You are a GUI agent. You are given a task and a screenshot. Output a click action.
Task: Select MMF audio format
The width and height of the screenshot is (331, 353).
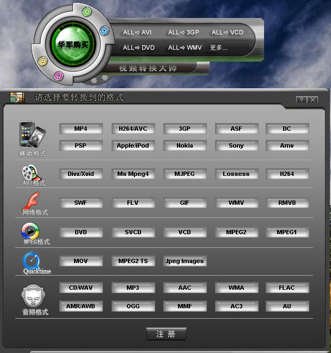point(185,306)
